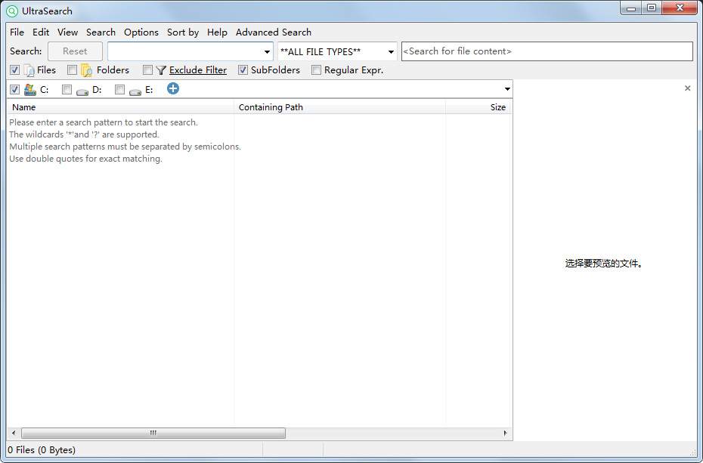
Task: Click the Files document icon
Action: point(29,70)
